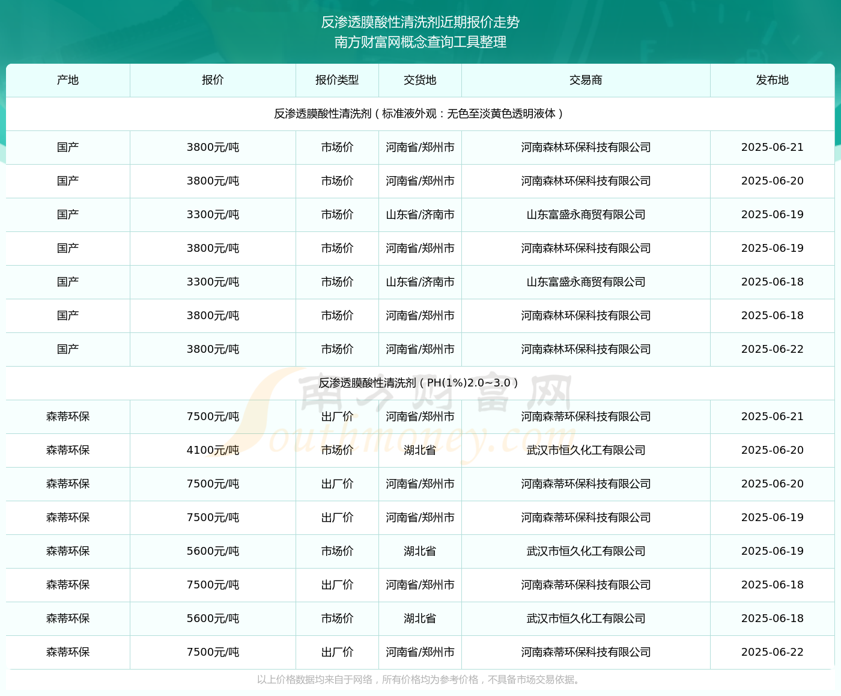Click date "2025-06-21" in the 河南森林 row

click(x=772, y=147)
